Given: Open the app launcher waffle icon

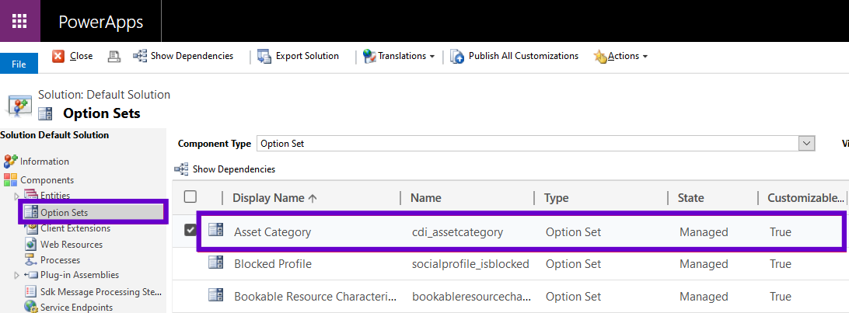Looking at the screenshot, I should pyautogui.click(x=19, y=21).
